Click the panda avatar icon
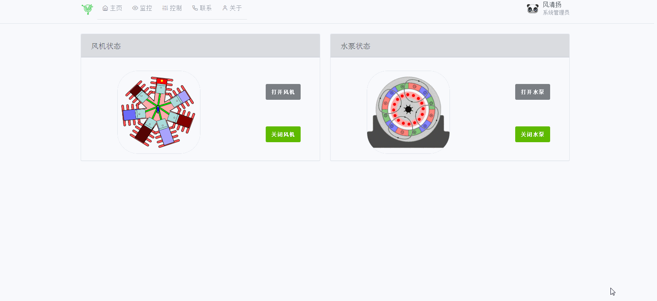657x301 pixels. 533,8
